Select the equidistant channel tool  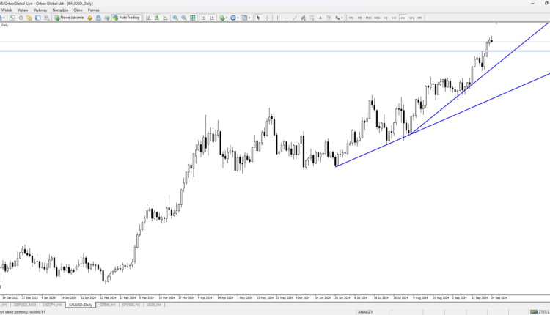tap(303, 18)
